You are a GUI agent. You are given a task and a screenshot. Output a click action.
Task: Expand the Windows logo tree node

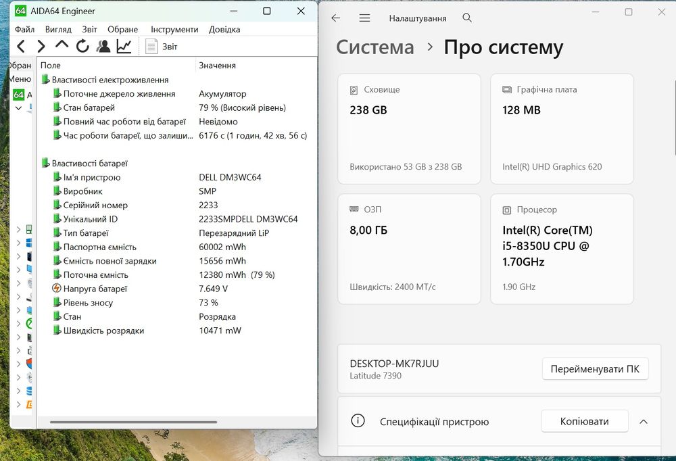coord(18,243)
